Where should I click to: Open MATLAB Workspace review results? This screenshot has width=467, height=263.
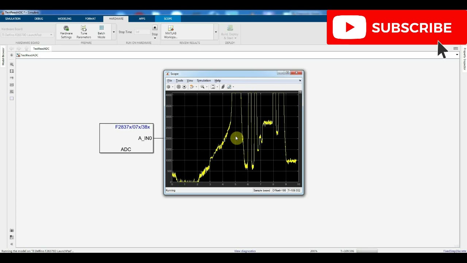[171, 32]
